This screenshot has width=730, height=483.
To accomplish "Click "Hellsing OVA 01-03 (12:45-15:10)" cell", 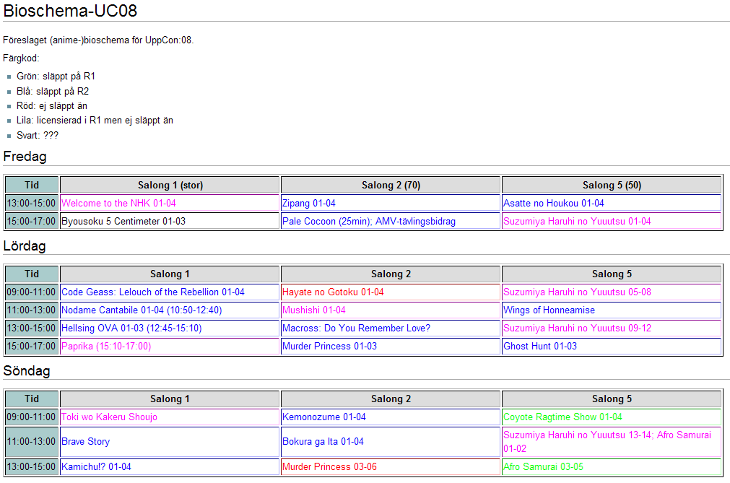I will coord(170,328).
